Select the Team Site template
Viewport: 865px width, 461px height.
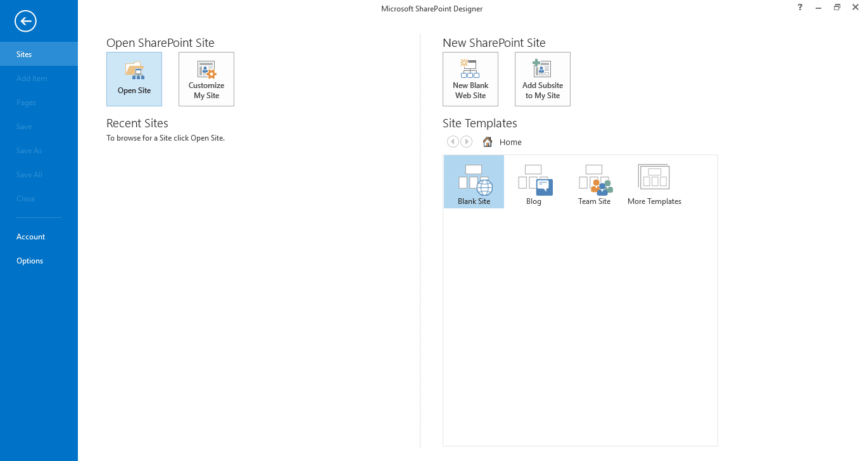(x=595, y=182)
